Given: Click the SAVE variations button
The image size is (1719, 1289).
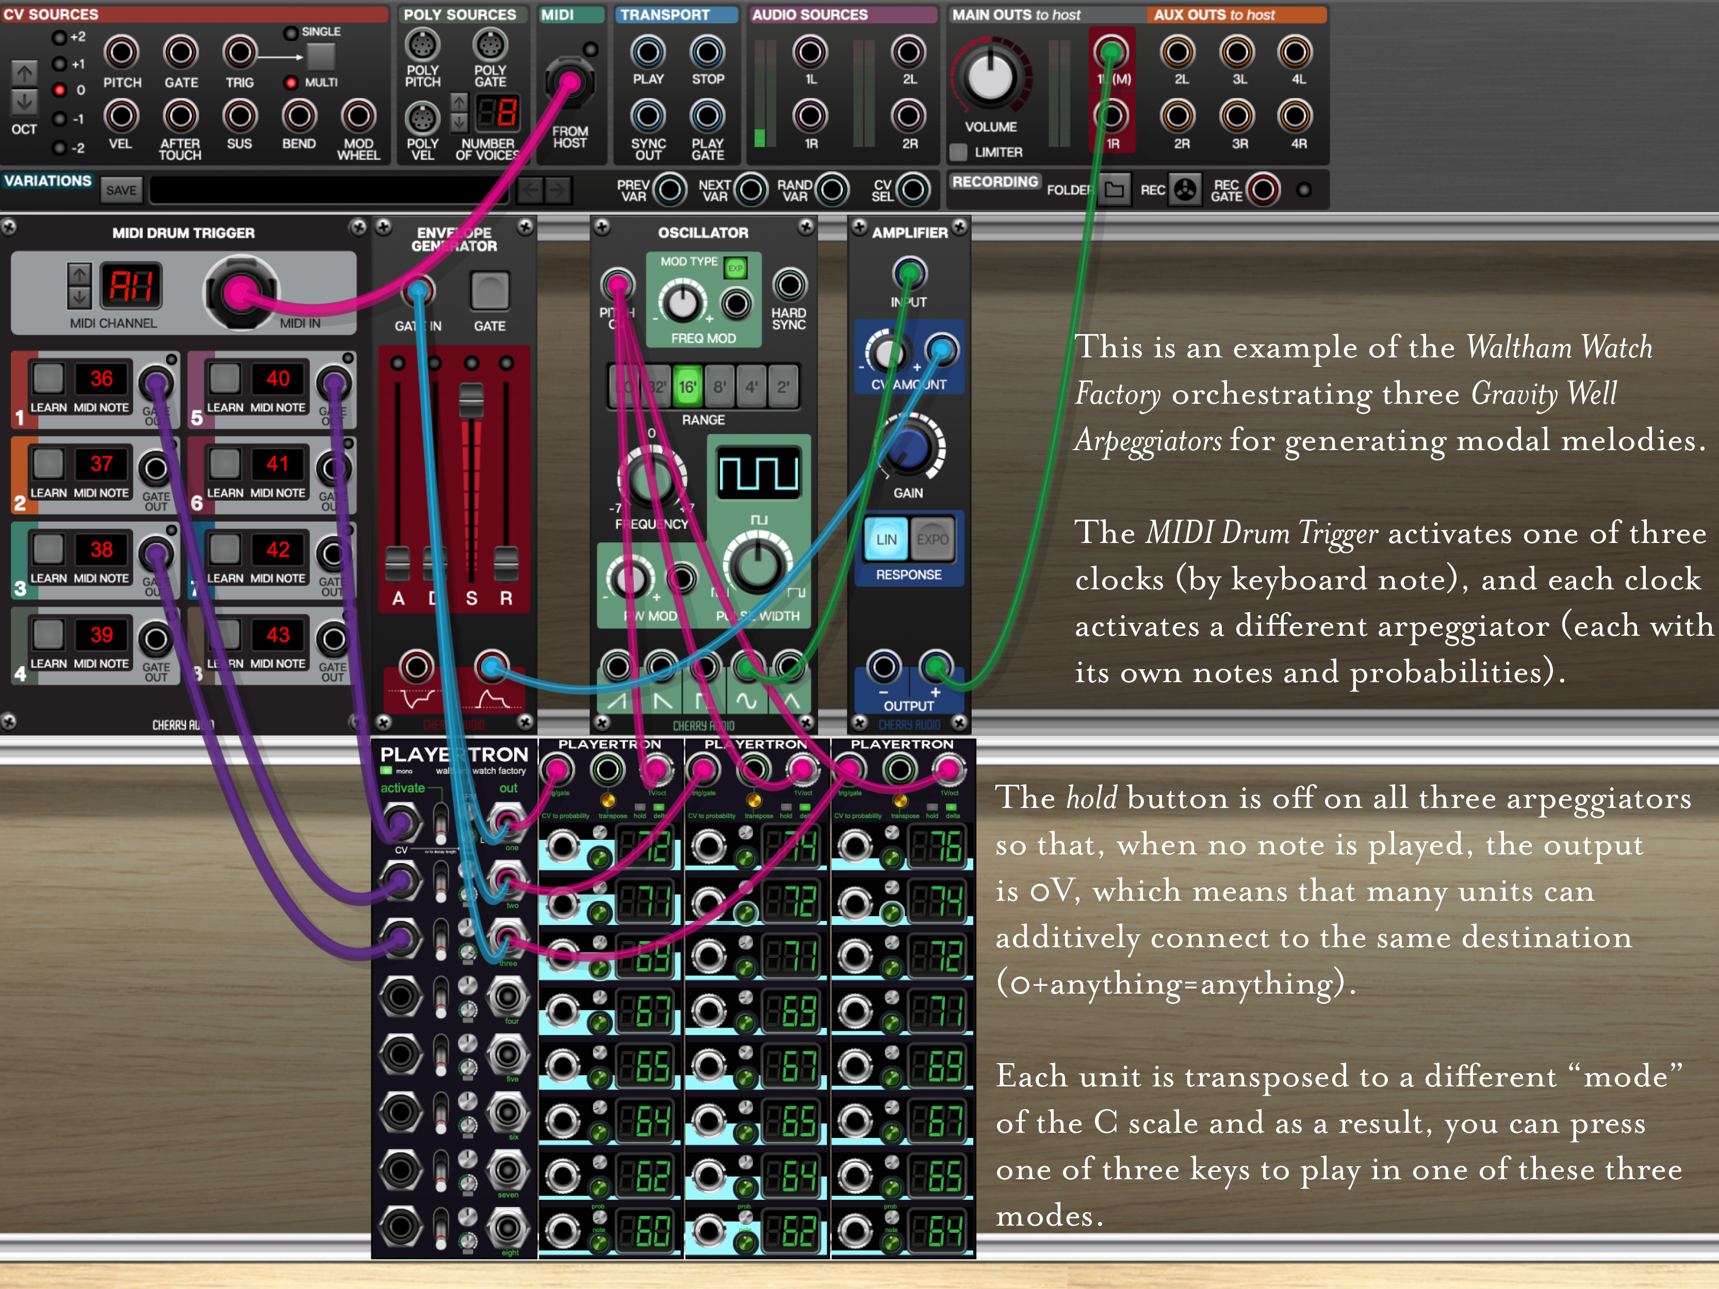Looking at the screenshot, I should point(121,190).
